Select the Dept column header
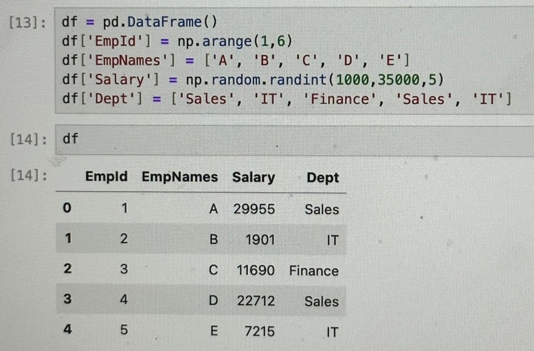This screenshot has width=534, height=351. coord(322,178)
